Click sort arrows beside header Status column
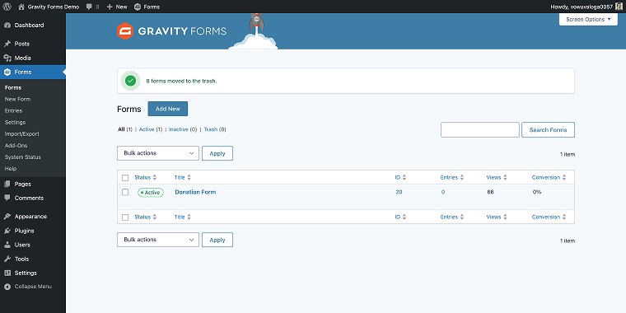 (x=155, y=177)
